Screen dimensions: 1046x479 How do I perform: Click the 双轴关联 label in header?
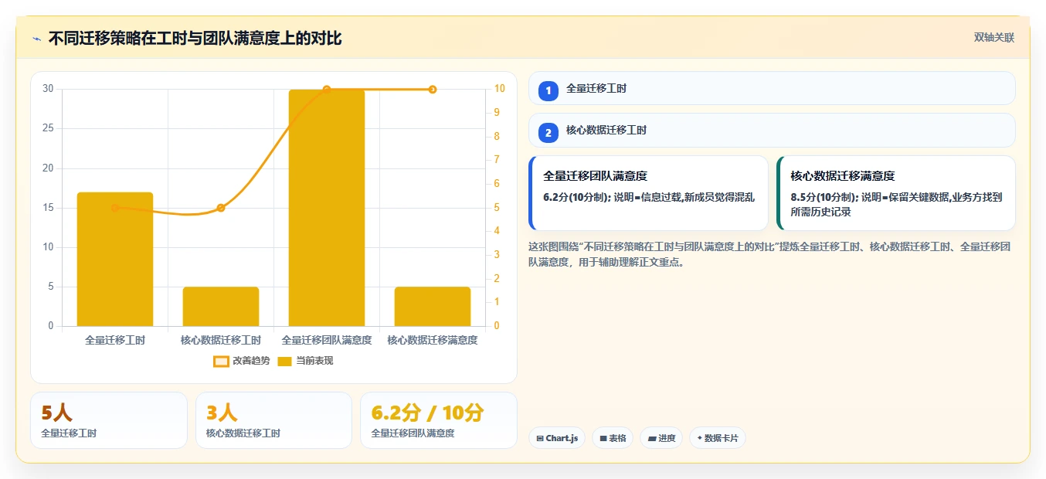[994, 37]
